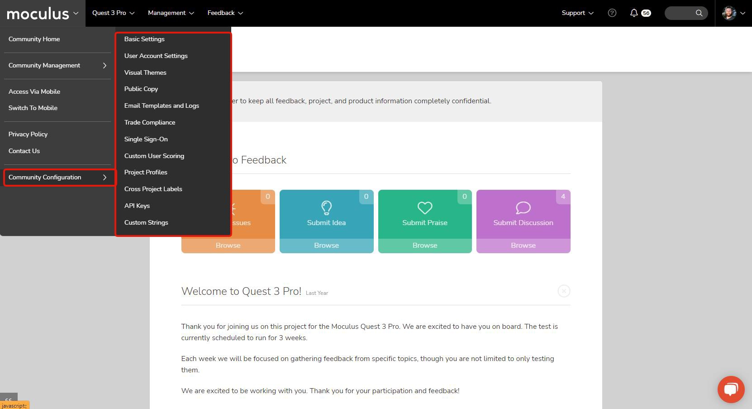Viewport: 752px width, 409px height.
Task: Open the user avatar menu
Action: pos(733,13)
